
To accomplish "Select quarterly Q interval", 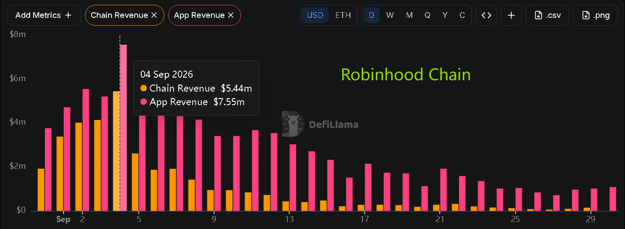I will [427, 15].
